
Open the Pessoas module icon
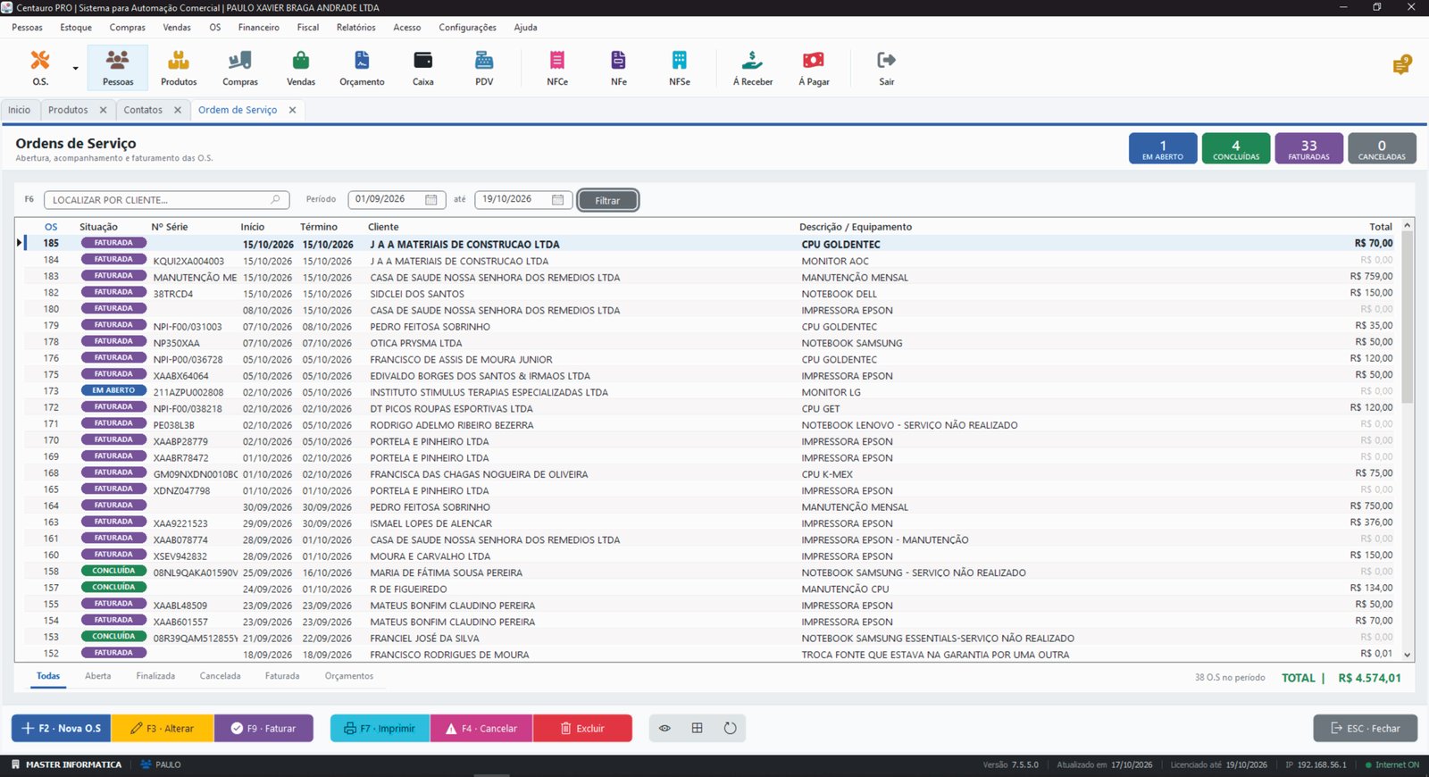[117, 68]
